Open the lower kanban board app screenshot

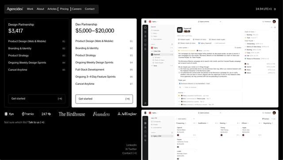(210, 135)
